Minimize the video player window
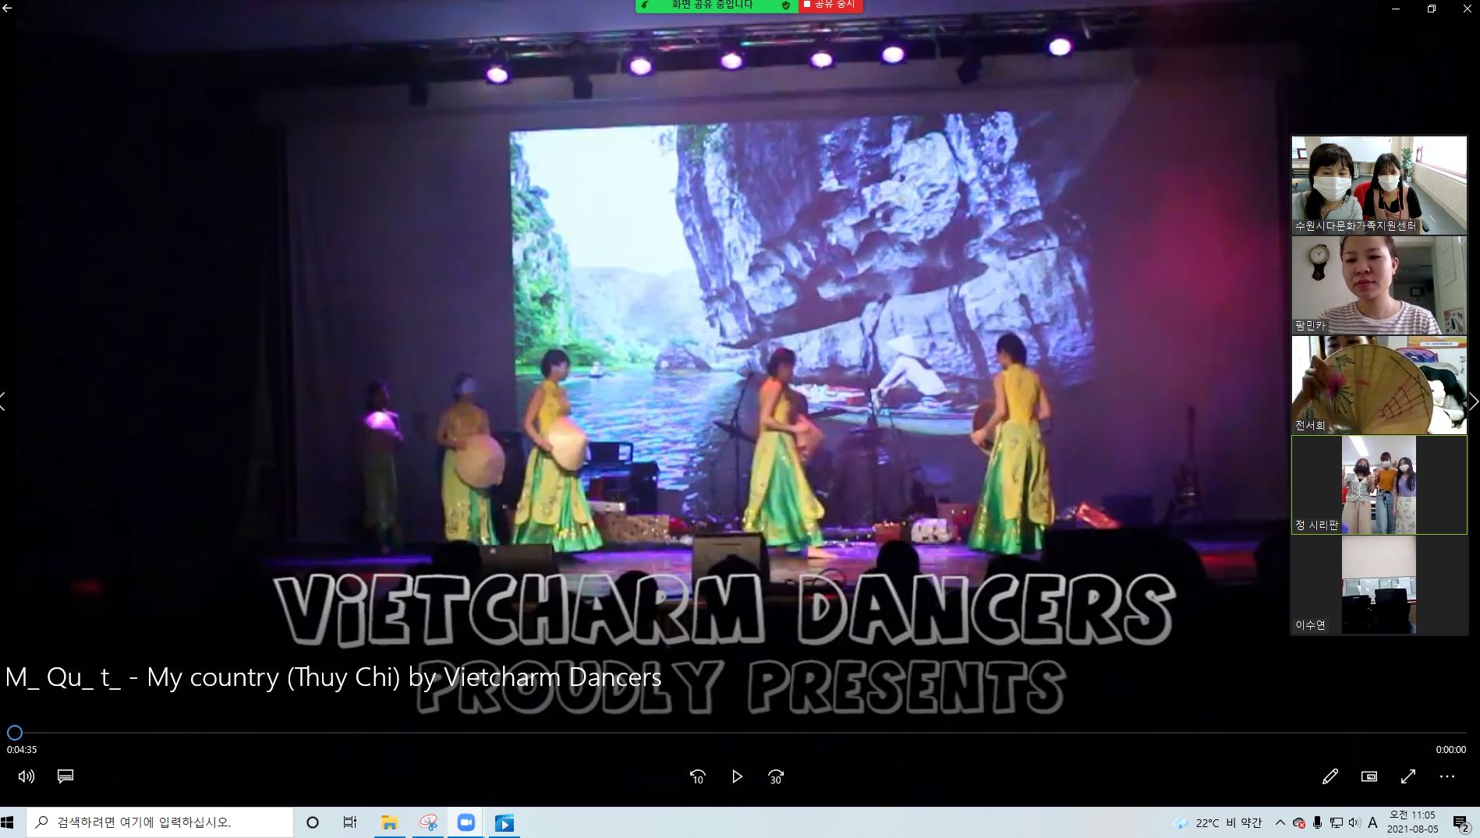Viewport: 1480px width, 838px height. coord(1396,9)
